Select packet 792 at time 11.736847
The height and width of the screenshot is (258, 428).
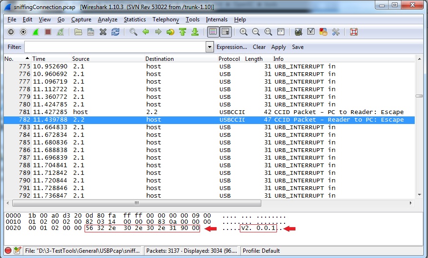tap(209, 195)
